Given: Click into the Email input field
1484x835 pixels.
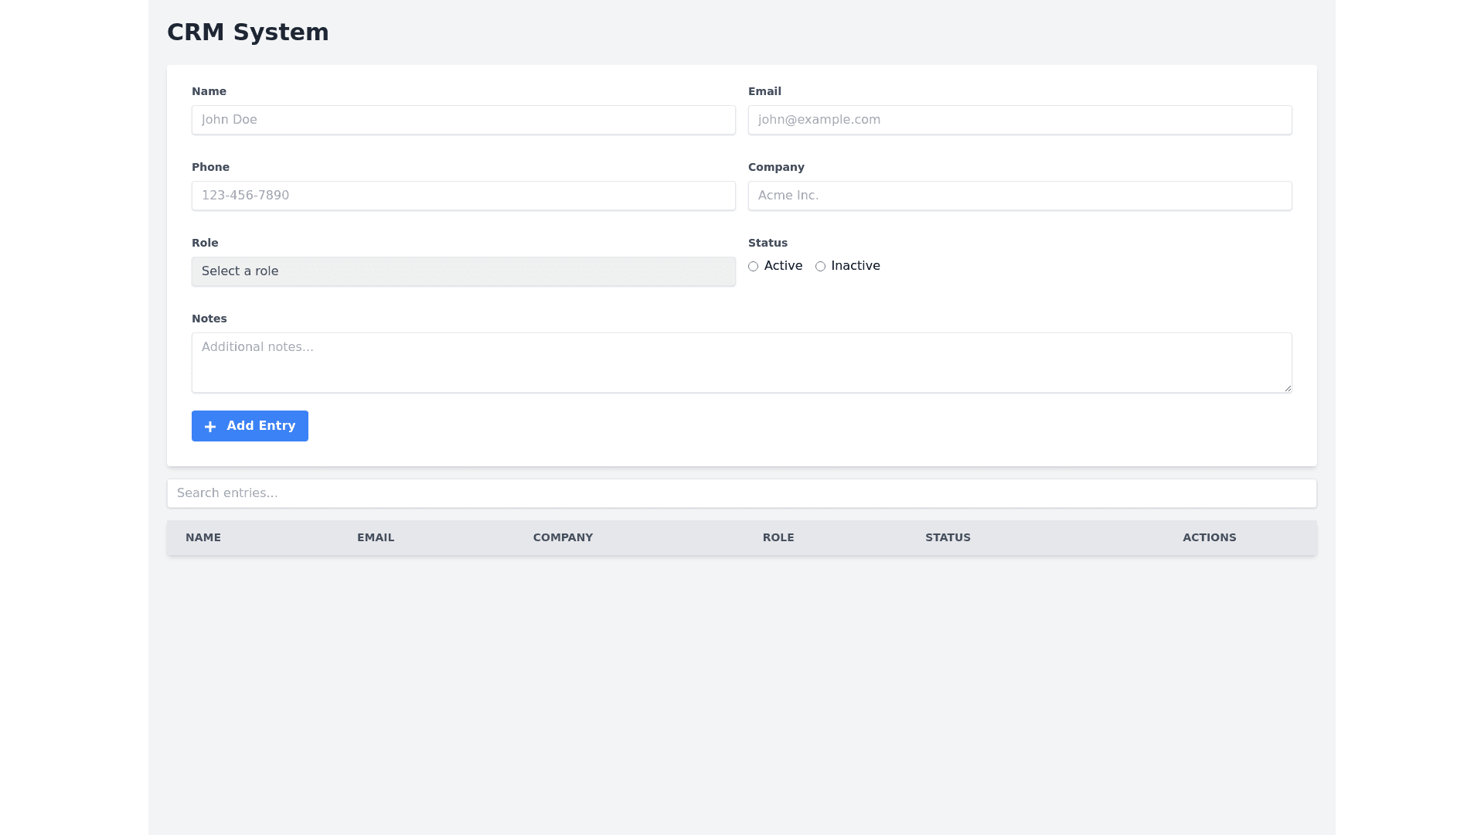Looking at the screenshot, I should point(1019,120).
